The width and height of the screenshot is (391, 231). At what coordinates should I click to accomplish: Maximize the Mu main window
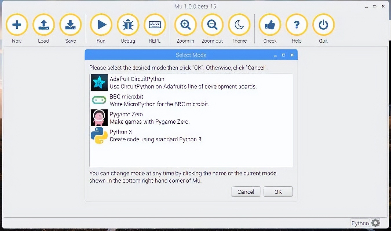(x=375, y=6)
